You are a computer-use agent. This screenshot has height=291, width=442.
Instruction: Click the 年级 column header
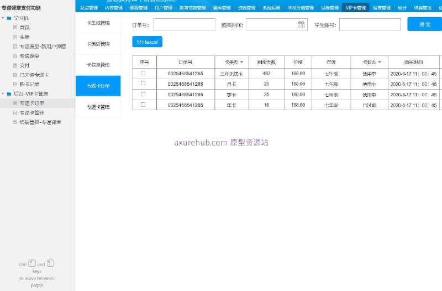click(331, 62)
